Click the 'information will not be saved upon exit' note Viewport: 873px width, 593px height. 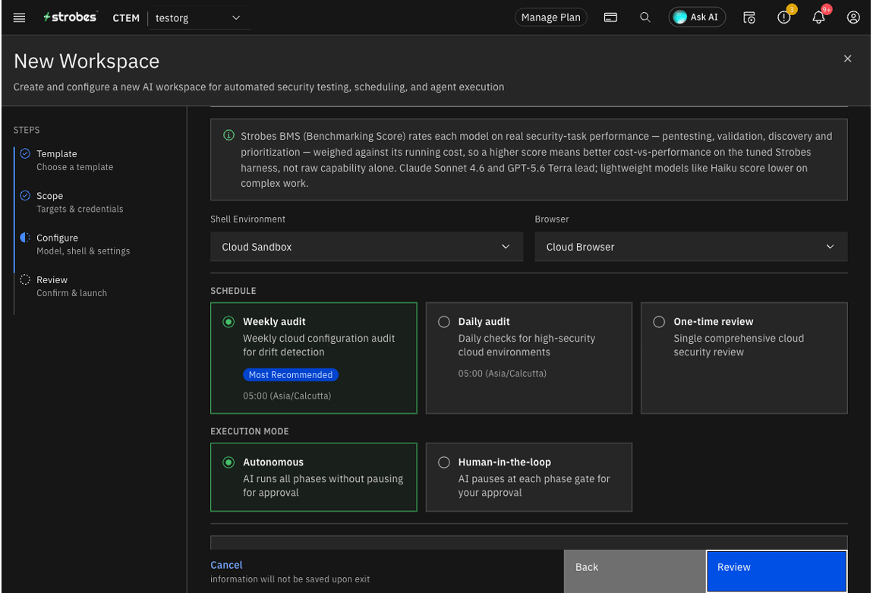(x=290, y=579)
